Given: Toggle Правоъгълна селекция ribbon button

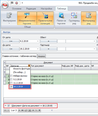Looking at the screenshot, I should (x=45, y=18).
